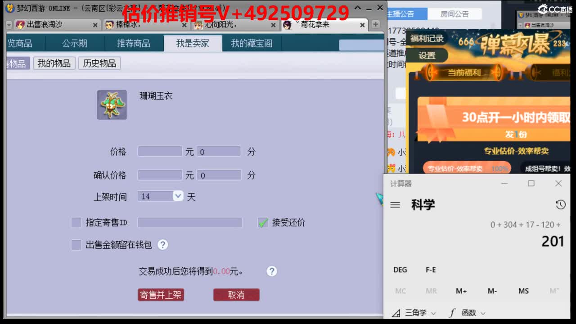Open the 房间公告 tab
This screenshot has height=324, width=576.
[454, 14]
